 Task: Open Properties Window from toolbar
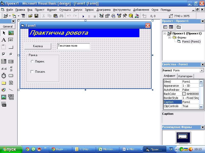click(x=107, y=16)
